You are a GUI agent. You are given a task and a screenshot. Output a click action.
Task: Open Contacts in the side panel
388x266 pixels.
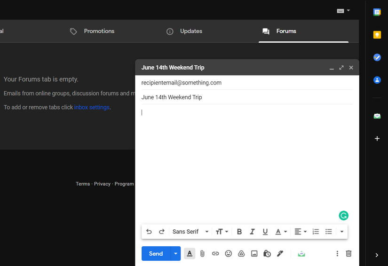(x=377, y=80)
